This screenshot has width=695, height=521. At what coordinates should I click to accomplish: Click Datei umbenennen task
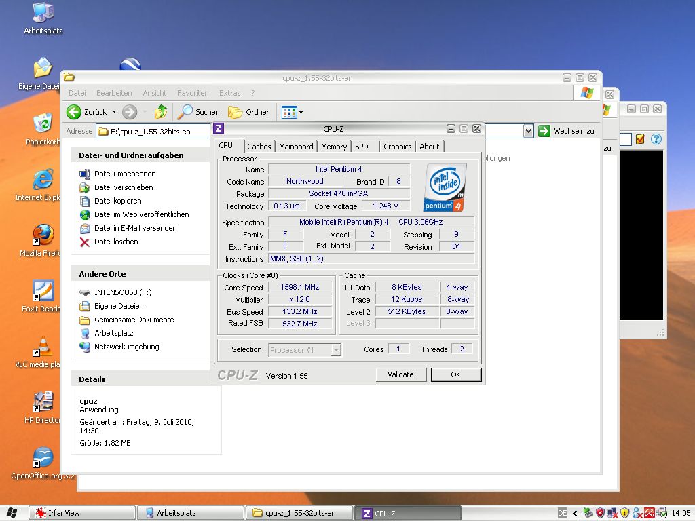pos(117,174)
